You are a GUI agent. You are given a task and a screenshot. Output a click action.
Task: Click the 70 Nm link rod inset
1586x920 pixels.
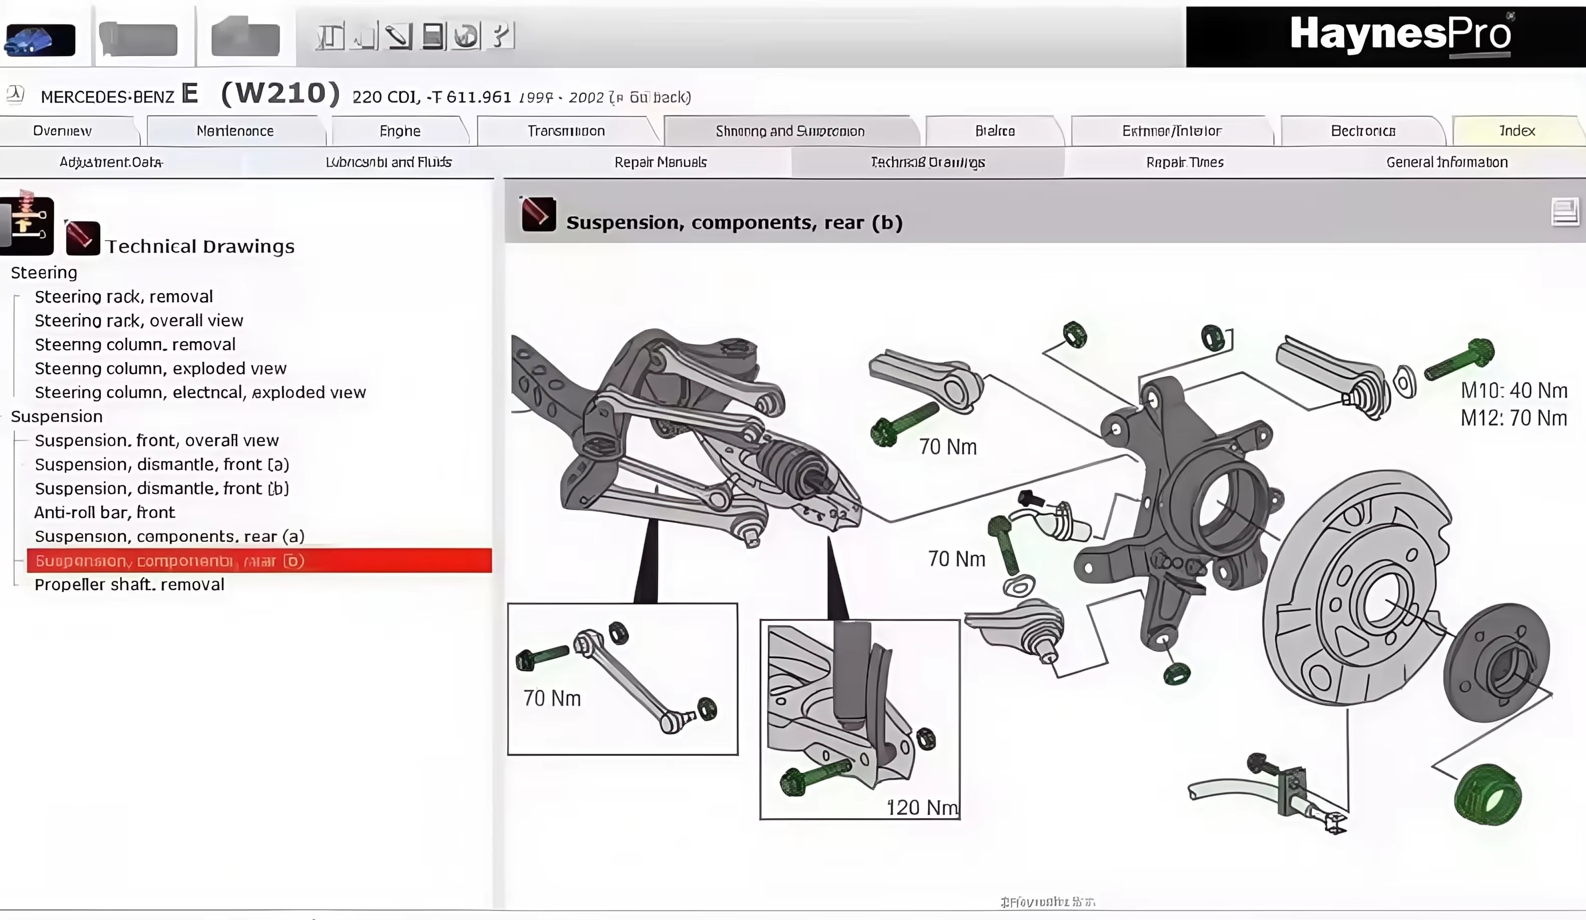coord(622,679)
